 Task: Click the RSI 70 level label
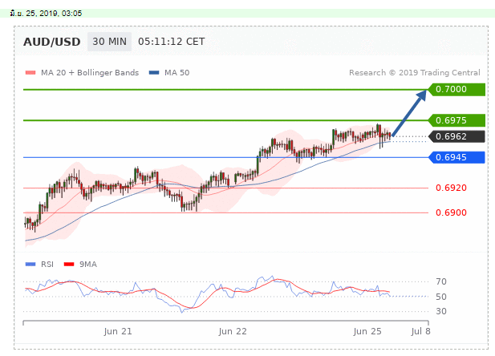441,281
